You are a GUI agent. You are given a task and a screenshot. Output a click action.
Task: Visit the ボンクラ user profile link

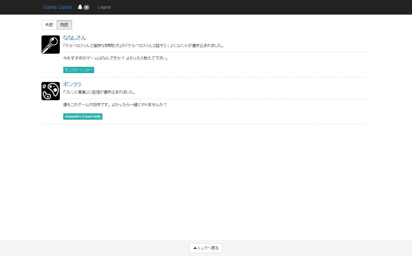pos(72,84)
